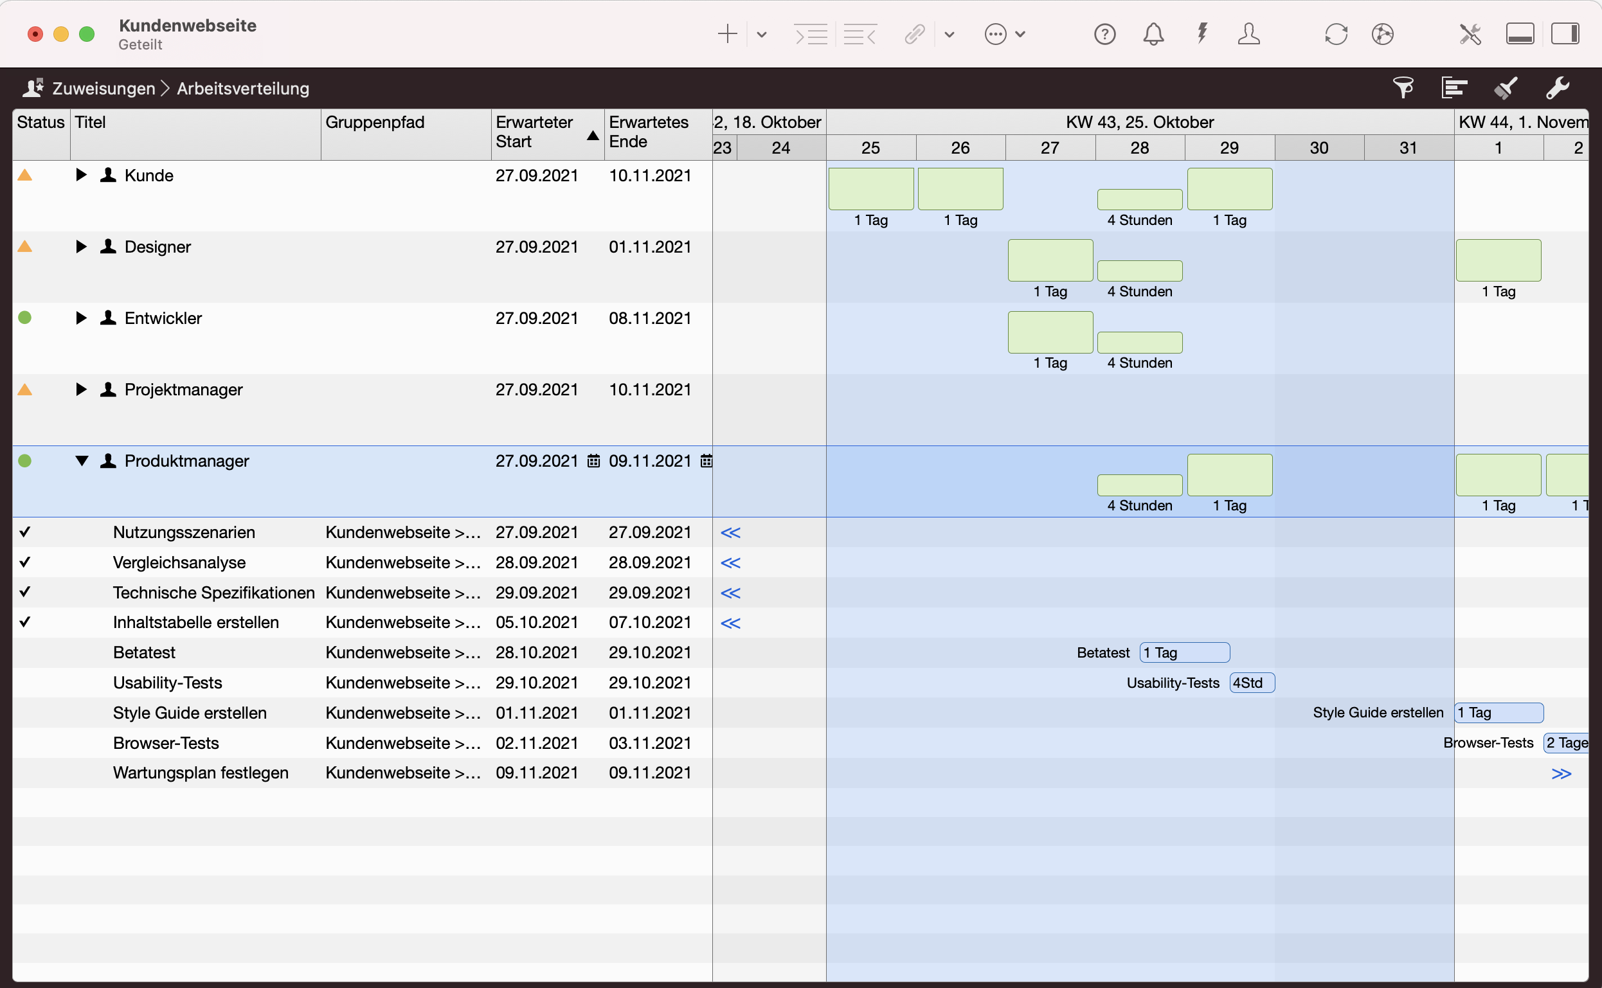Image resolution: width=1602 pixels, height=988 pixels.
Task: Click the paintbrush style icon
Action: tap(1506, 87)
